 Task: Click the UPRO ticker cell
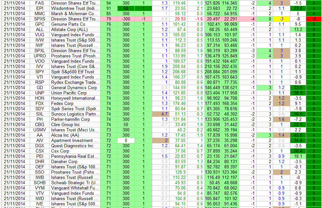39,56
